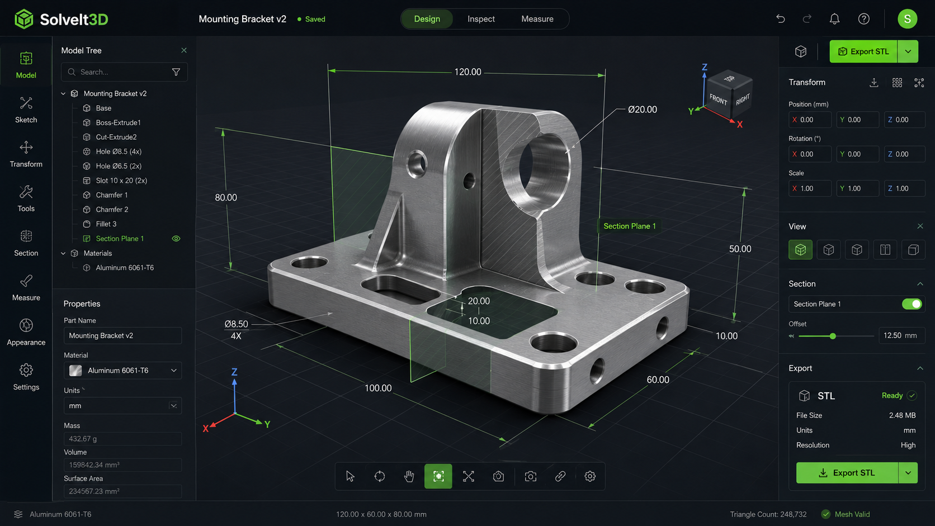Open the user profile avatar
The width and height of the screenshot is (935, 526).
point(907,19)
